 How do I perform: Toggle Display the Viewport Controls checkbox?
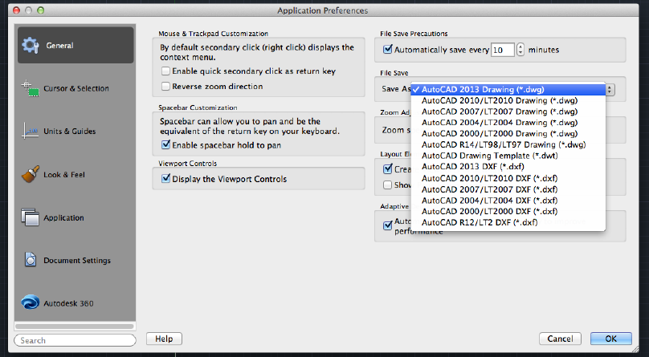coord(165,179)
